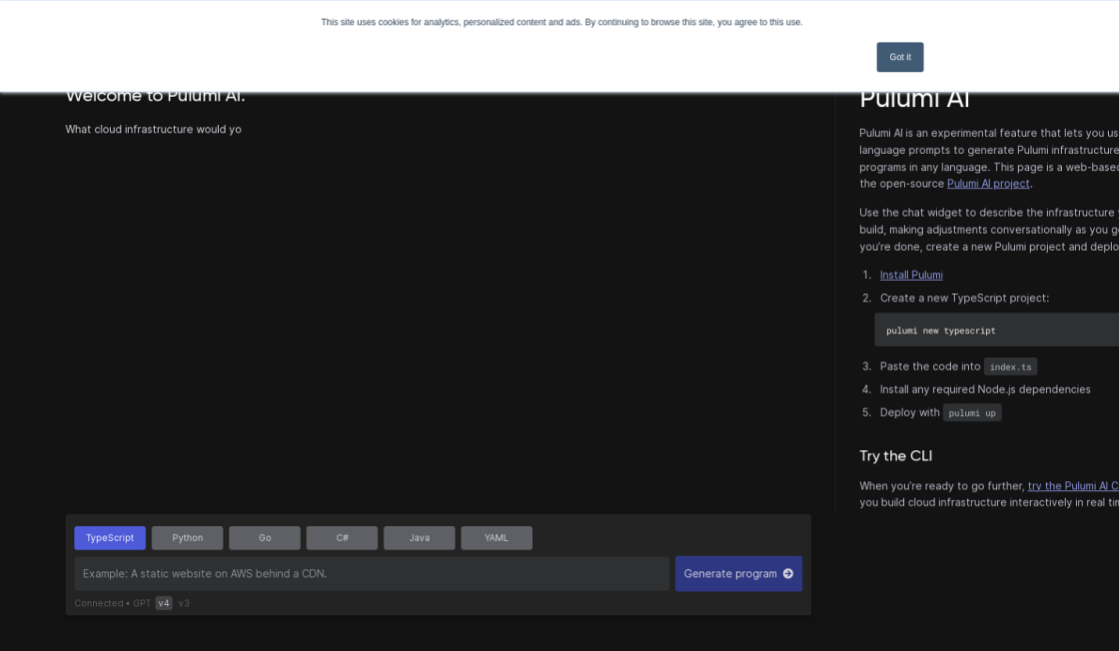Select the C# language button

[x=342, y=538]
